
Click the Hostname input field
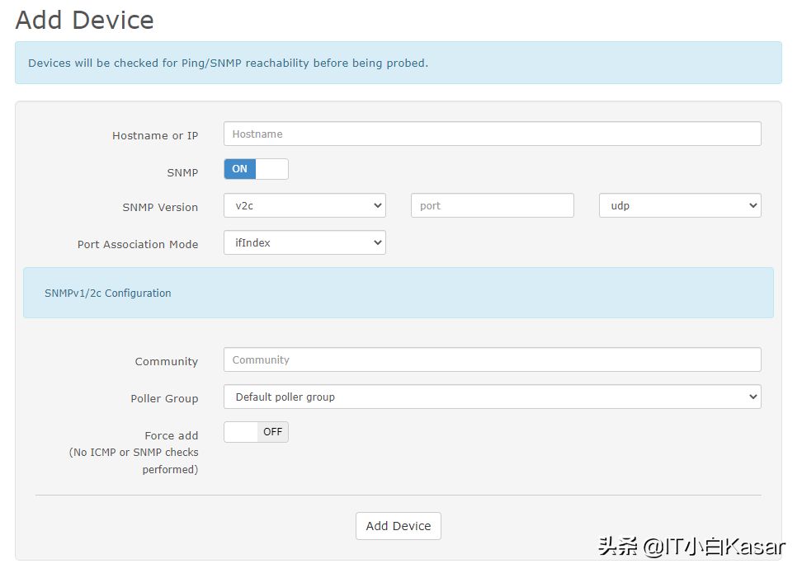point(492,134)
